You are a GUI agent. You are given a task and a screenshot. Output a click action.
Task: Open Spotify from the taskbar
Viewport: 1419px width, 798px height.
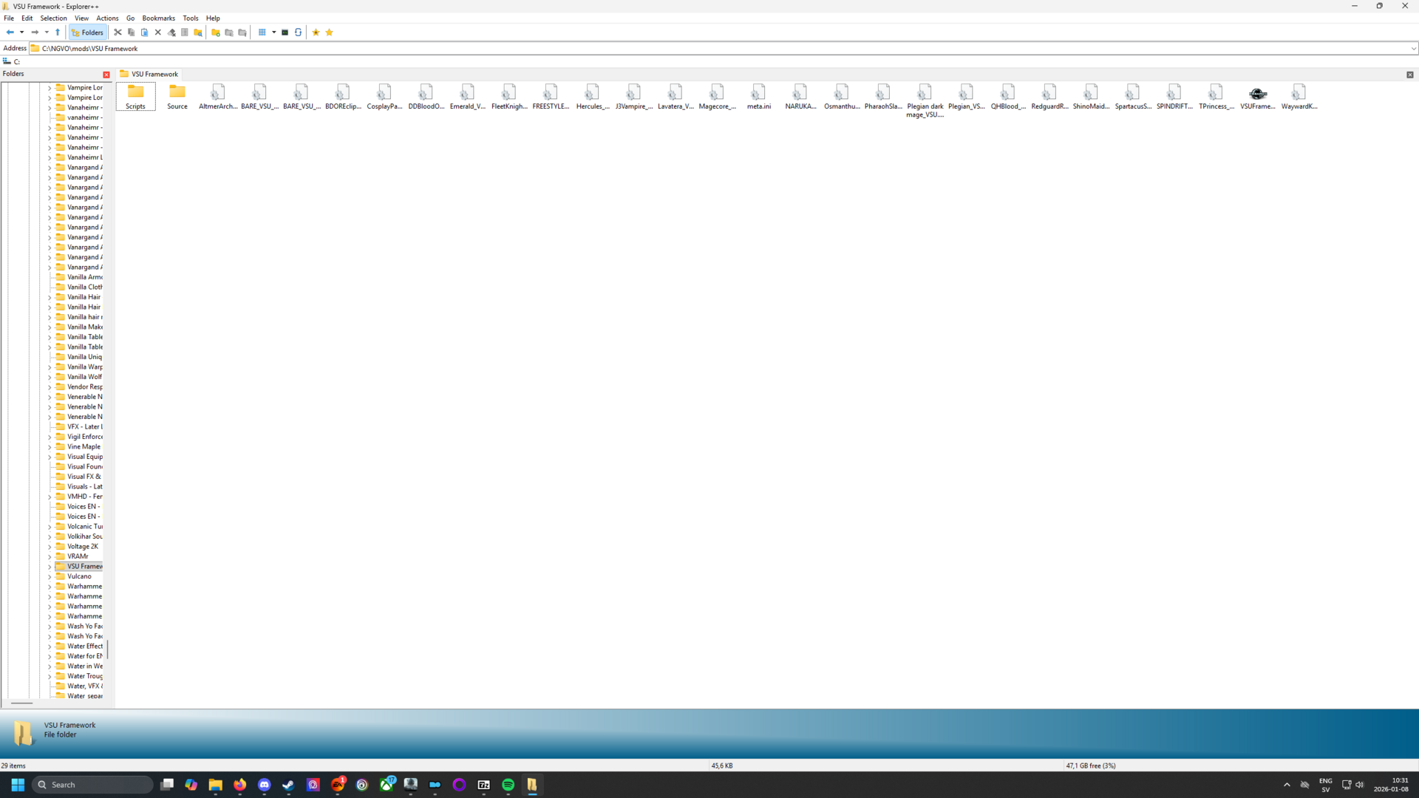(x=508, y=785)
